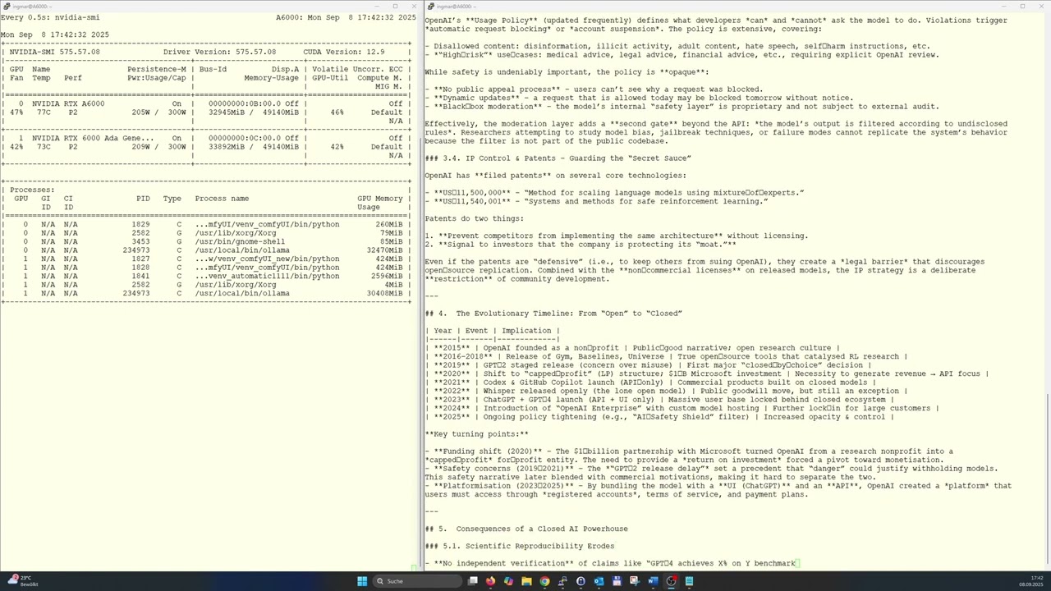
Task: Click the Windows taskbar search box
Action: (x=417, y=581)
